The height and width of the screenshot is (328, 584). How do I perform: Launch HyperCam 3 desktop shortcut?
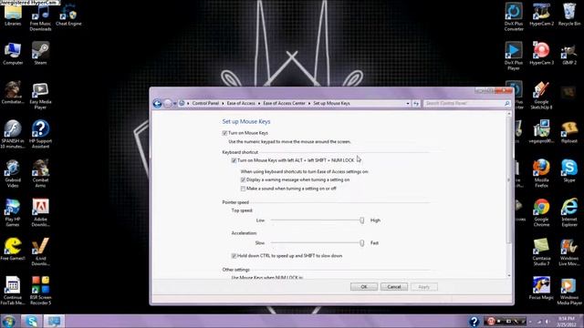point(541,54)
